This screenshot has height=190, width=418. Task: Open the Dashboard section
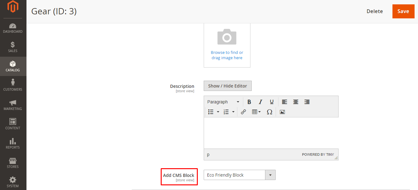click(13, 28)
